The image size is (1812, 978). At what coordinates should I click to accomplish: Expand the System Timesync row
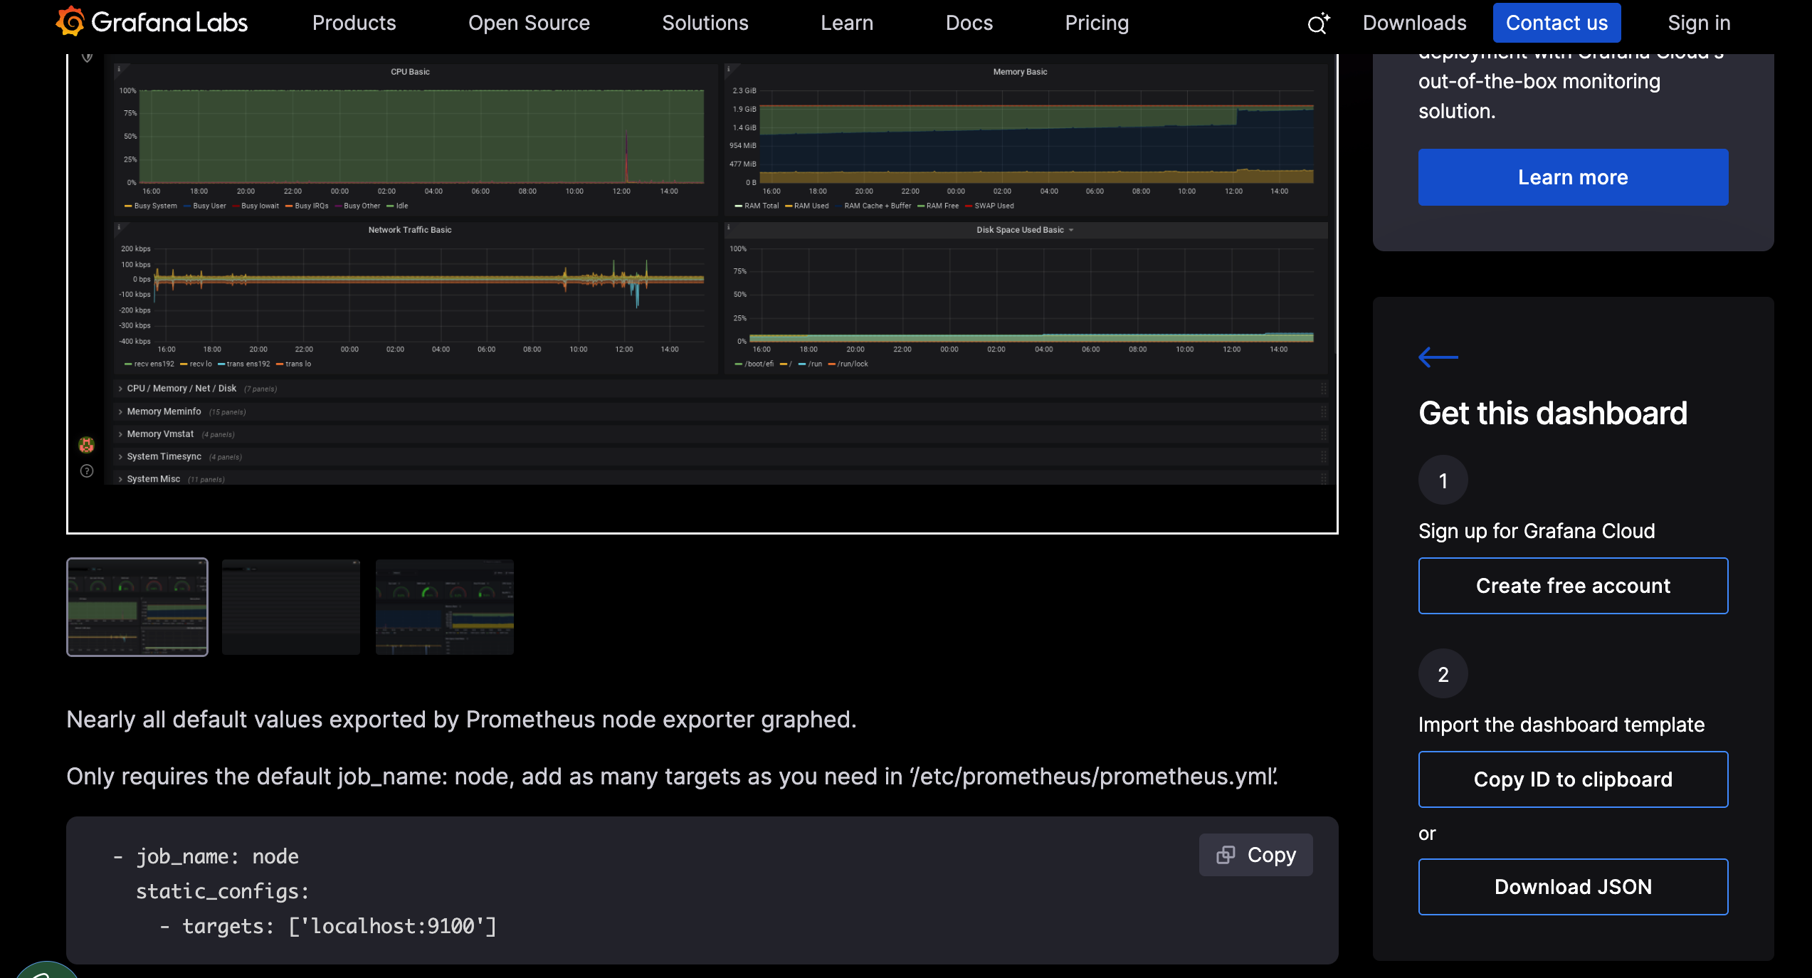point(164,457)
